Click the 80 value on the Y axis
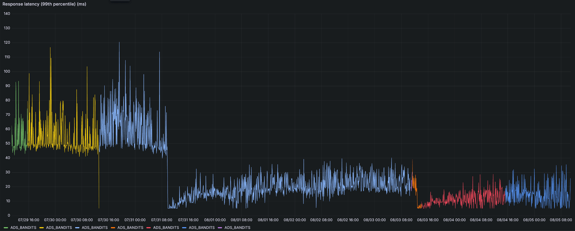575x231 pixels. pos(8,100)
